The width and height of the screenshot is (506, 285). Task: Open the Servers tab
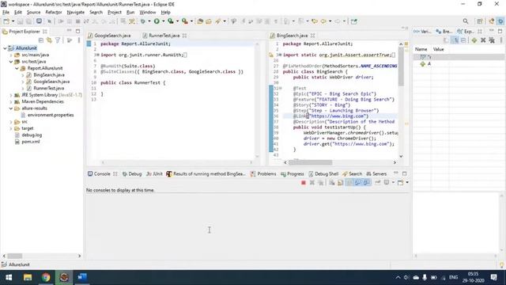pos(376,174)
